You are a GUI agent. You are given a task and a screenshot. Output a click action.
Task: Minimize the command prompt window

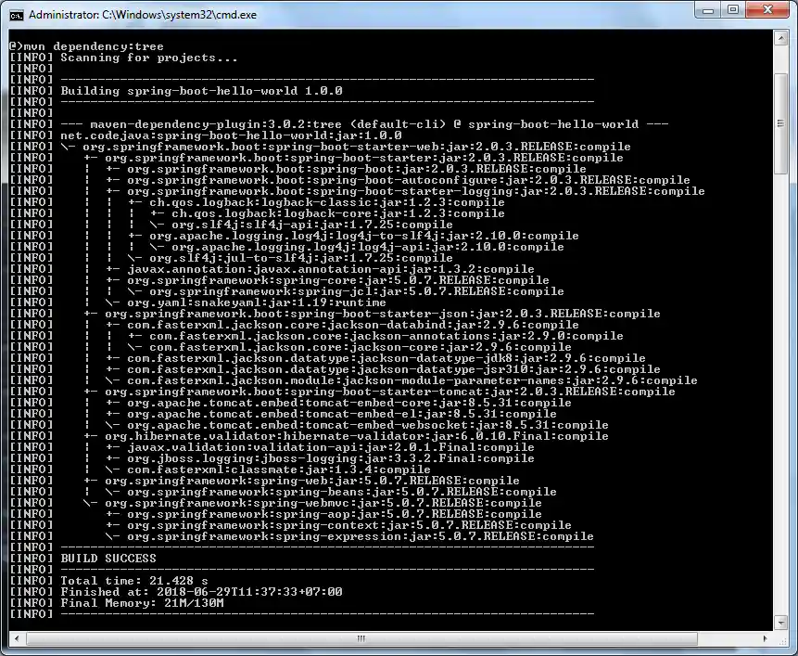pyautogui.click(x=707, y=9)
